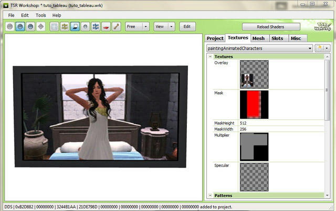The height and width of the screenshot is (211, 336).
Task: Click the TSR Workshop logo
Action: tap(323, 26)
